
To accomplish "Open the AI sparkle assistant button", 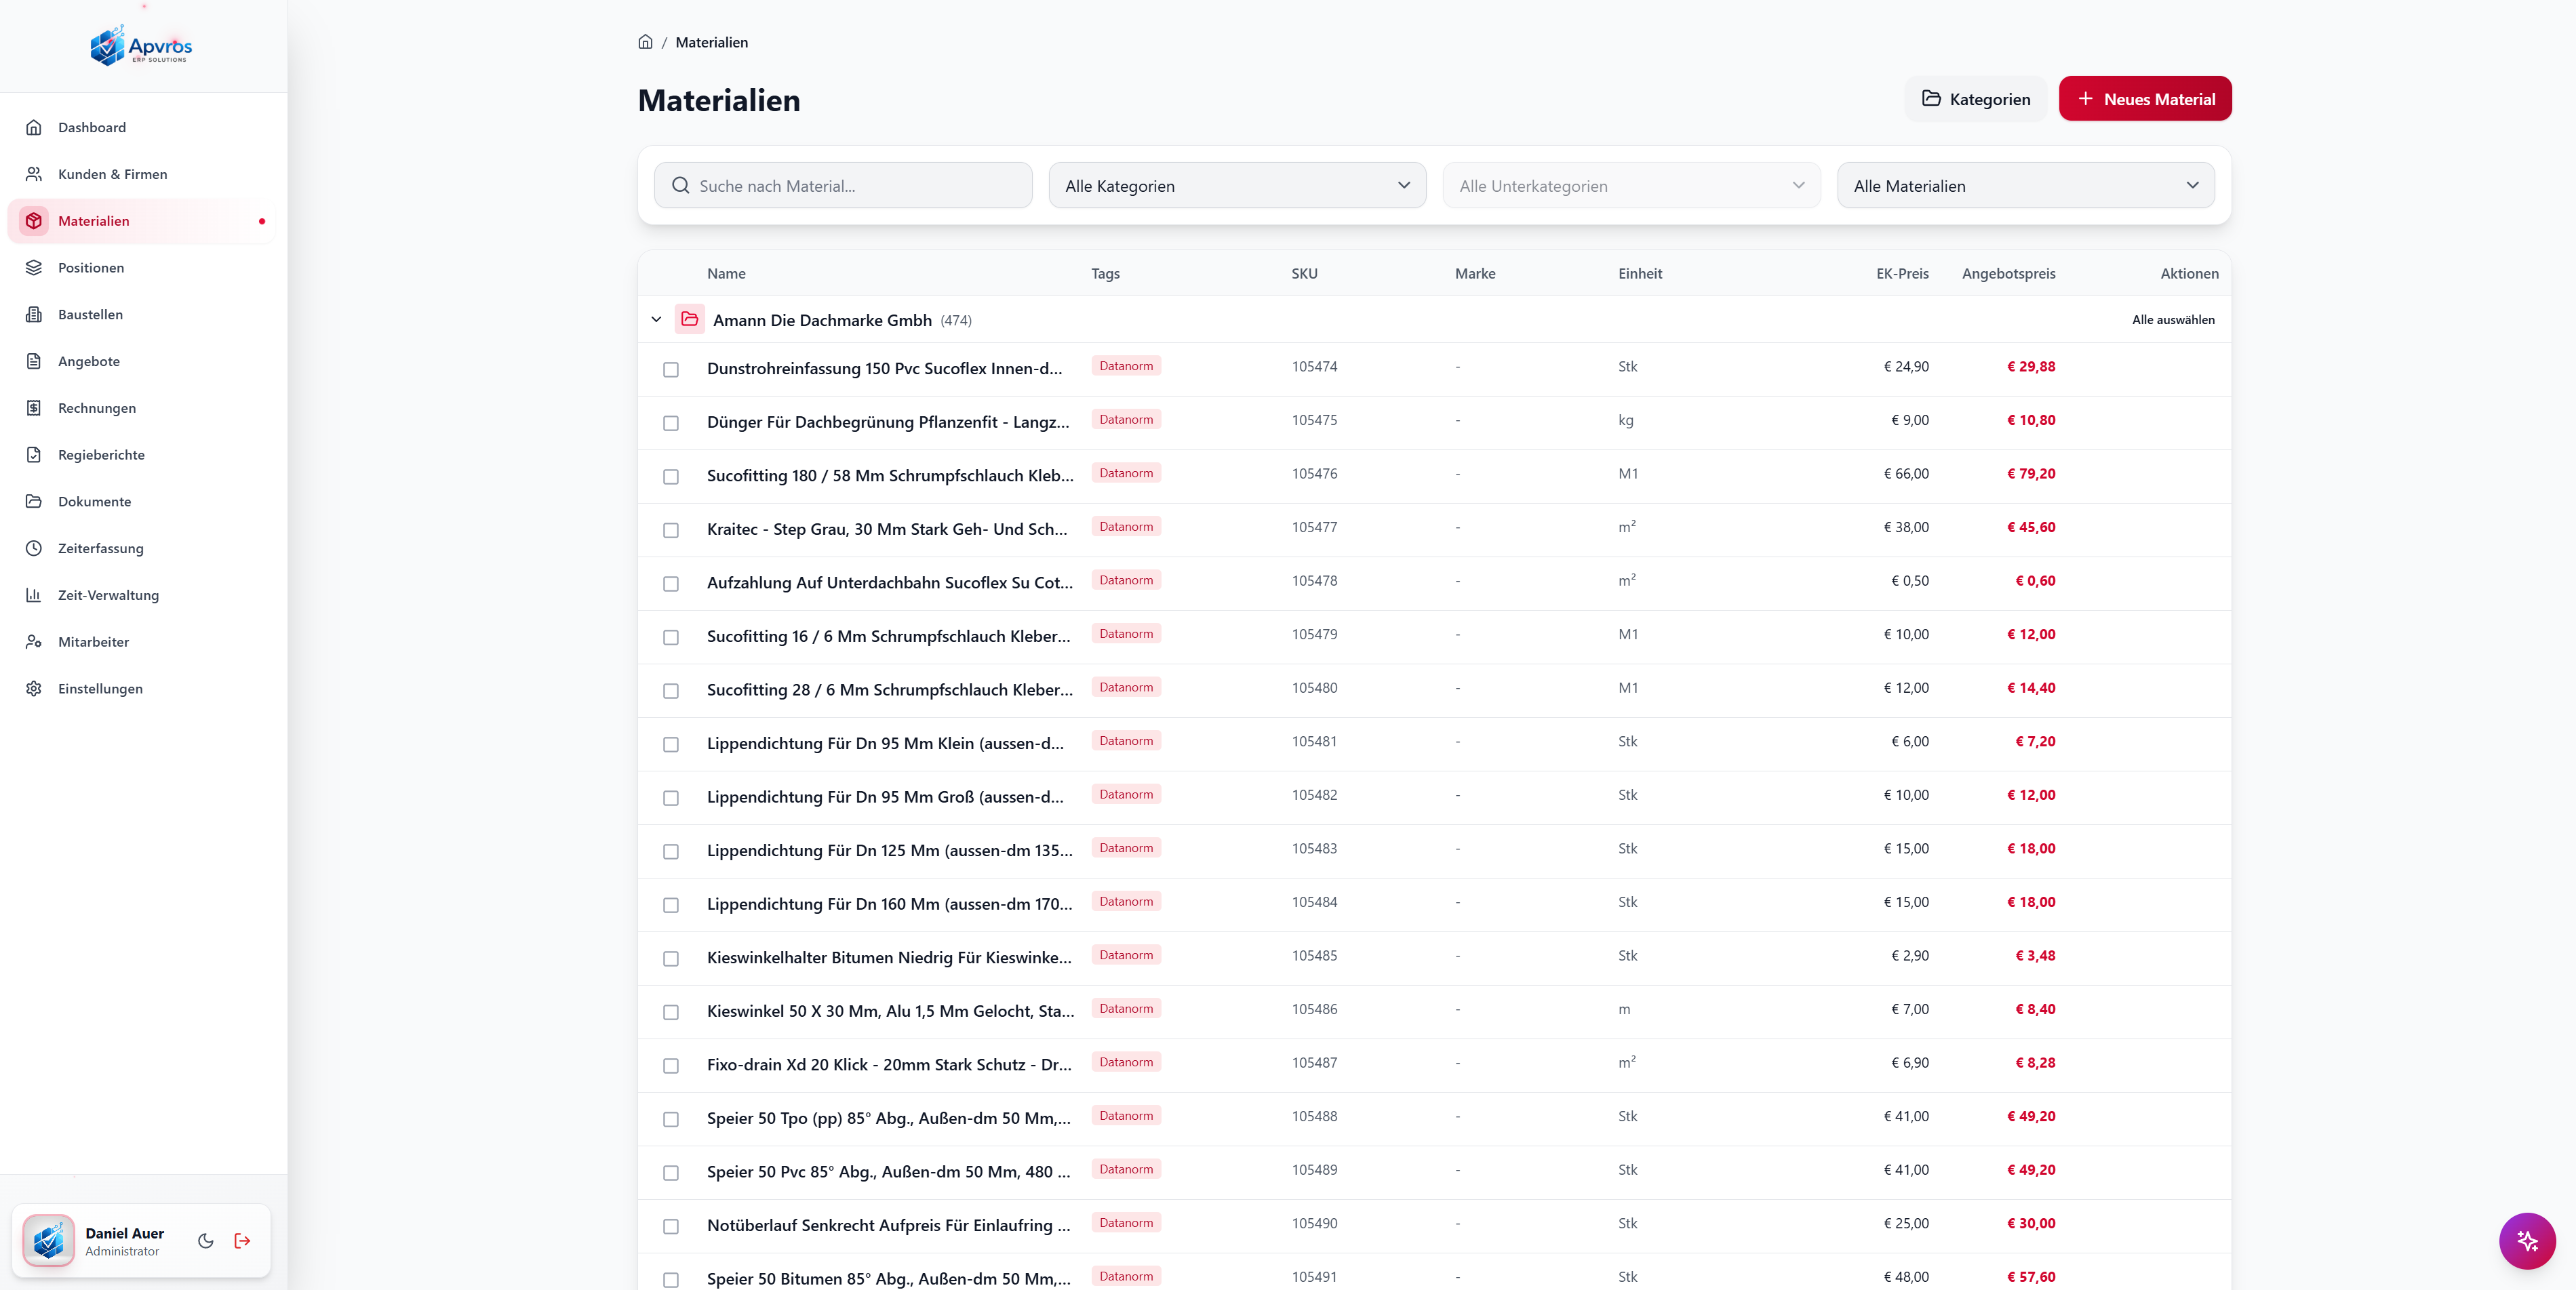I will click(2527, 1240).
